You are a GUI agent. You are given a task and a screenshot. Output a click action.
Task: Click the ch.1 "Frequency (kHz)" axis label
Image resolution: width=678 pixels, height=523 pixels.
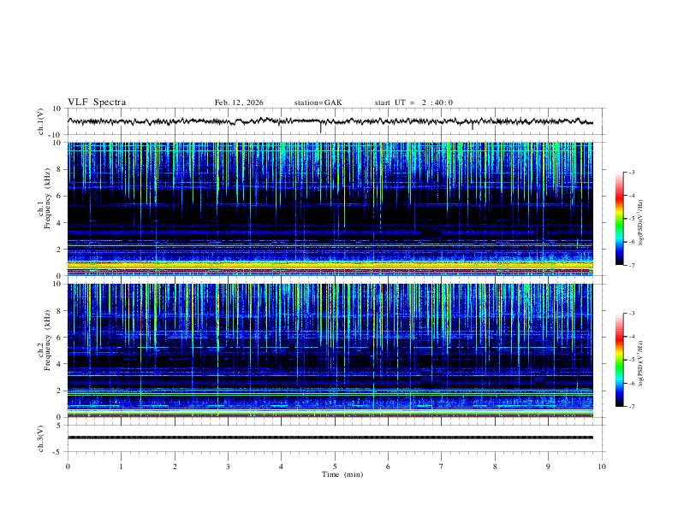pyautogui.click(x=47, y=198)
